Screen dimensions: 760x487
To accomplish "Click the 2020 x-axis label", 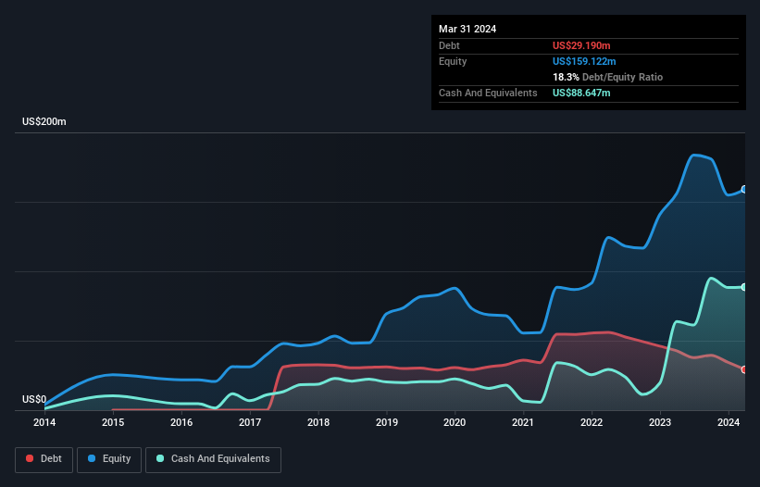I will point(455,422).
